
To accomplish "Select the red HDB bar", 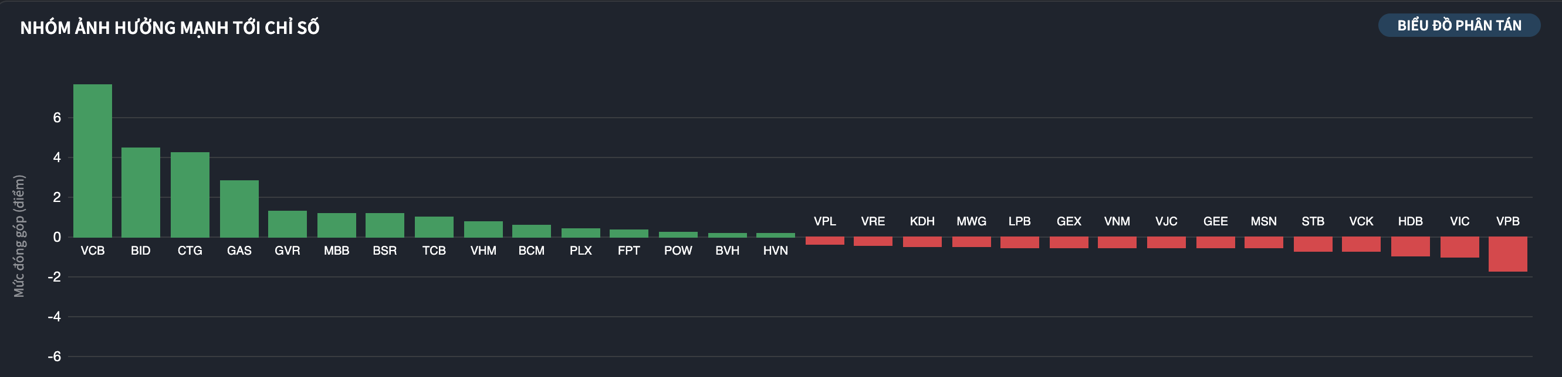I will [1411, 246].
